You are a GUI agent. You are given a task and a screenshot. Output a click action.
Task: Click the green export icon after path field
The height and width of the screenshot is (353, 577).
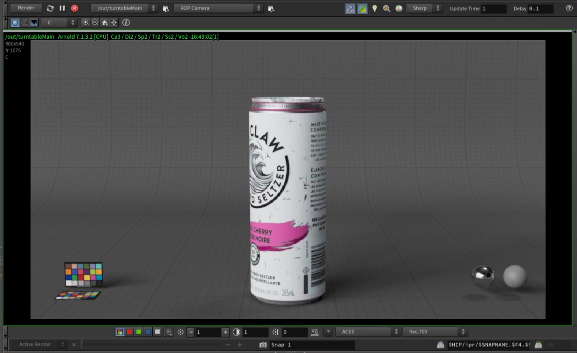coord(538,345)
